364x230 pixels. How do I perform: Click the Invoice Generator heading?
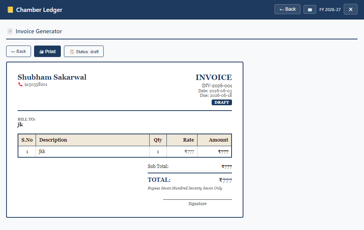click(x=39, y=31)
